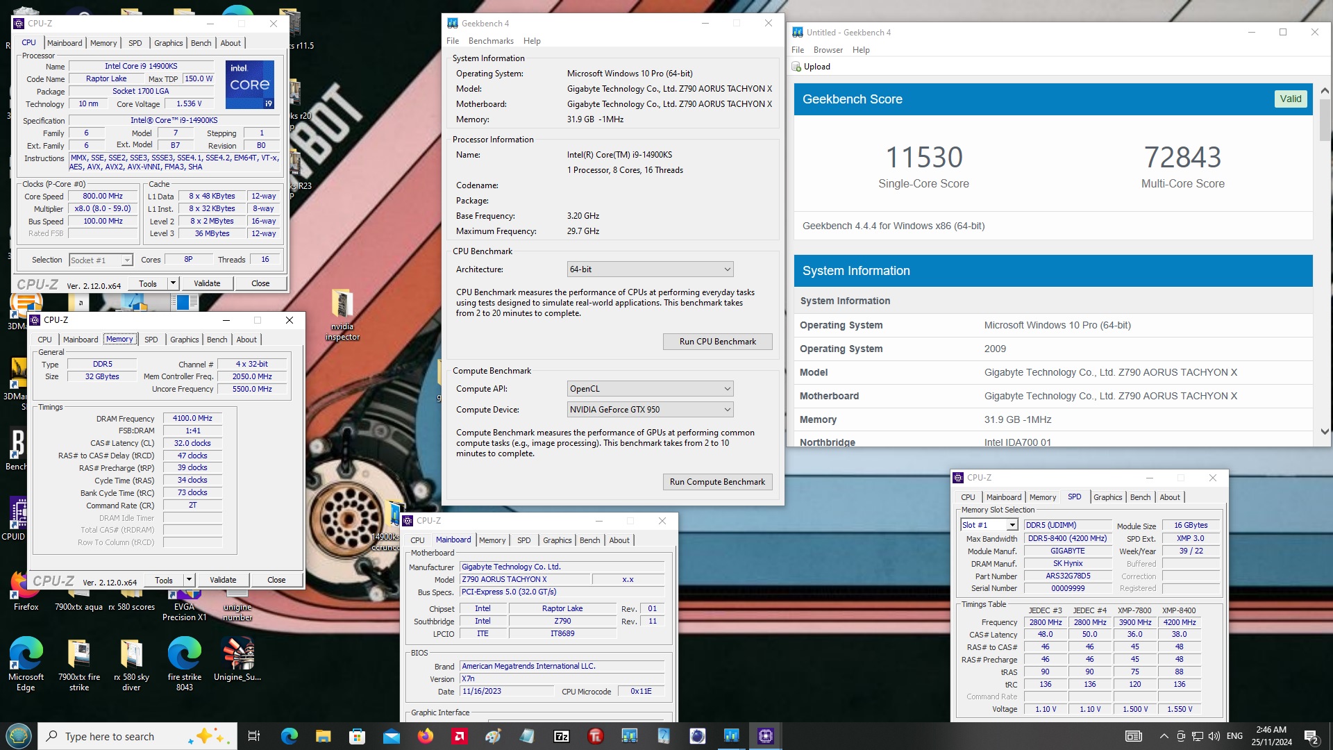The height and width of the screenshot is (750, 1333).
Task: Open Microsoft Store from the taskbar
Action: [357, 736]
